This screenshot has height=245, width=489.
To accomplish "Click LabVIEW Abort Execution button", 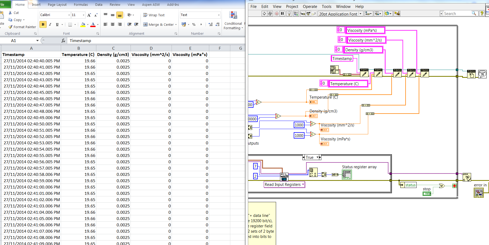I will click(x=277, y=14).
